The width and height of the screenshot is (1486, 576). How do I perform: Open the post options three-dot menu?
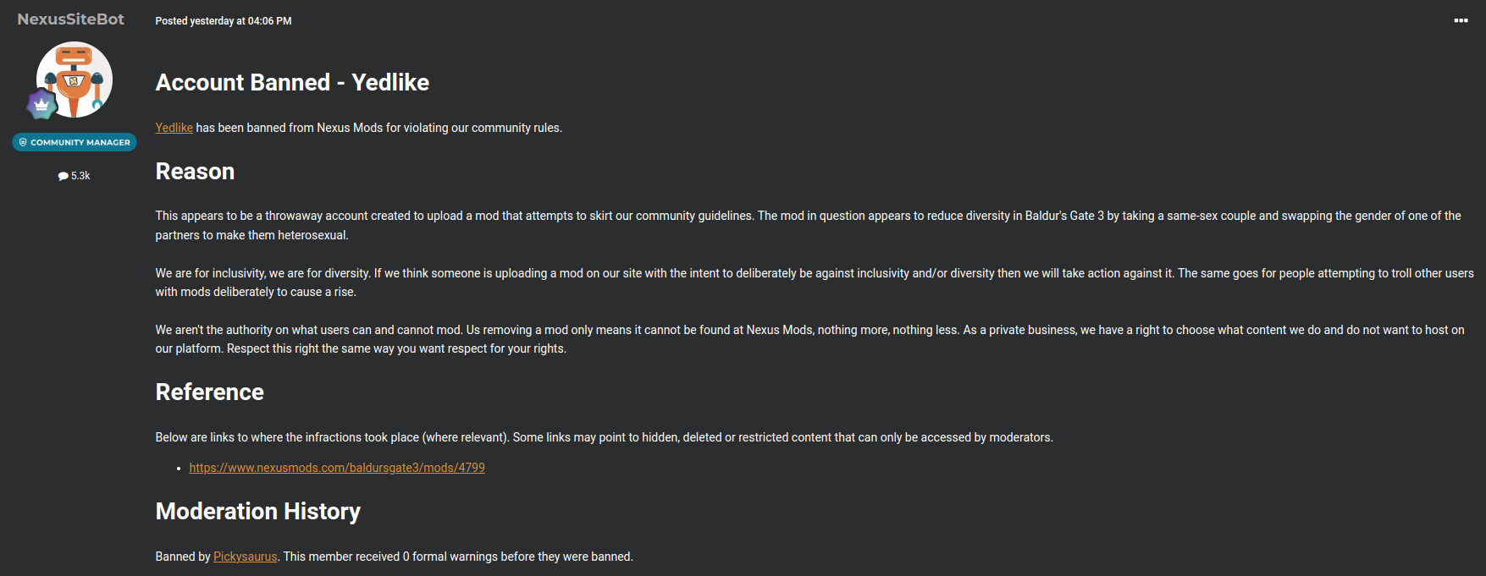[x=1461, y=20]
